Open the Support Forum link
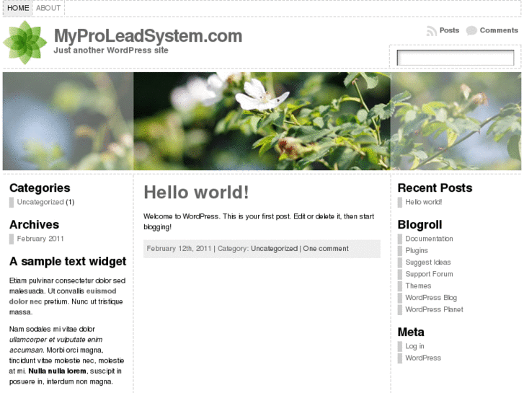Viewport: 524px width, 393px height. click(x=429, y=274)
